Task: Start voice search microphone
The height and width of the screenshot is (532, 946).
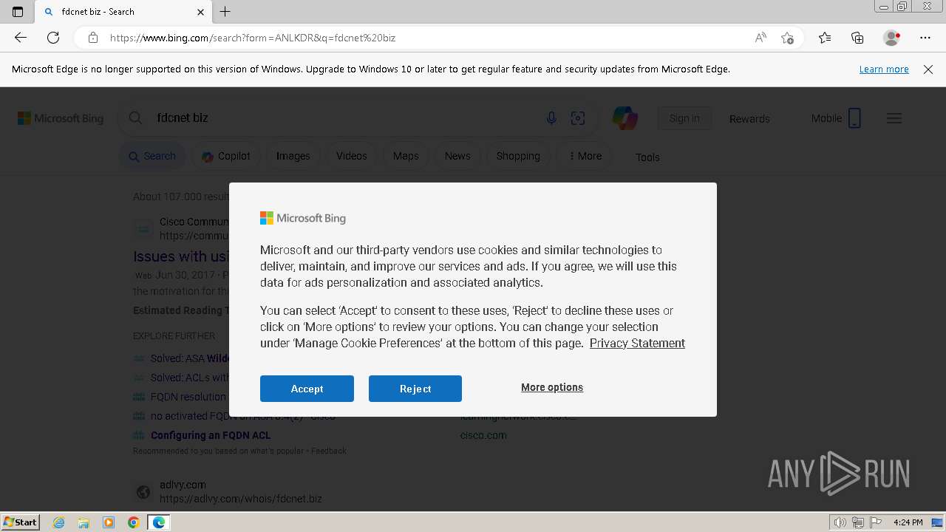Action: coord(551,118)
